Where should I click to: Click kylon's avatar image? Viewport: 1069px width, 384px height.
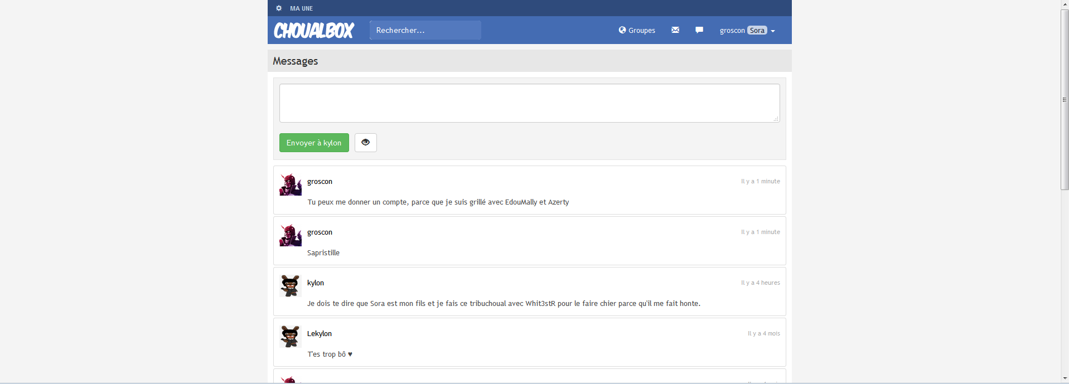[x=291, y=286]
